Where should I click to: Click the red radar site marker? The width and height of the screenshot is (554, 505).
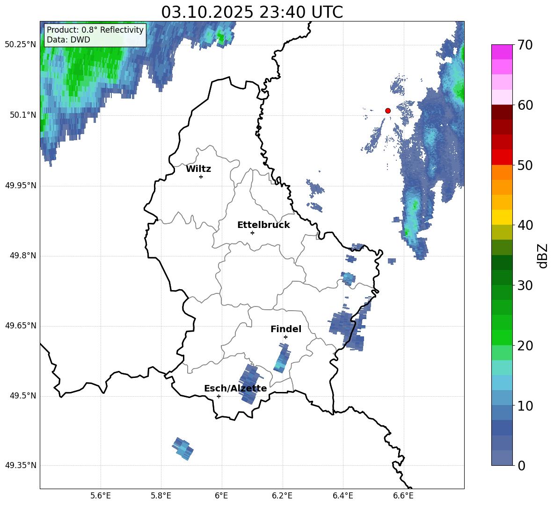tap(387, 111)
